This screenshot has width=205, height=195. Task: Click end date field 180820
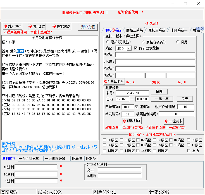coord(142,99)
